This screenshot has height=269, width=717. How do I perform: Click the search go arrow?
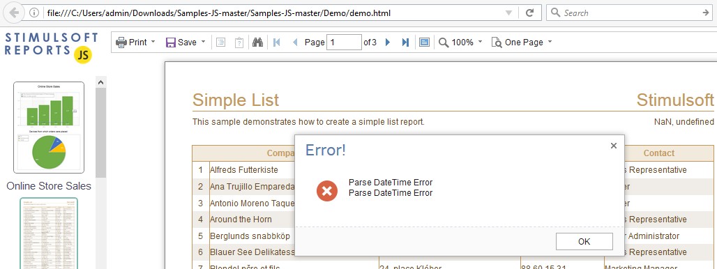(x=706, y=13)
